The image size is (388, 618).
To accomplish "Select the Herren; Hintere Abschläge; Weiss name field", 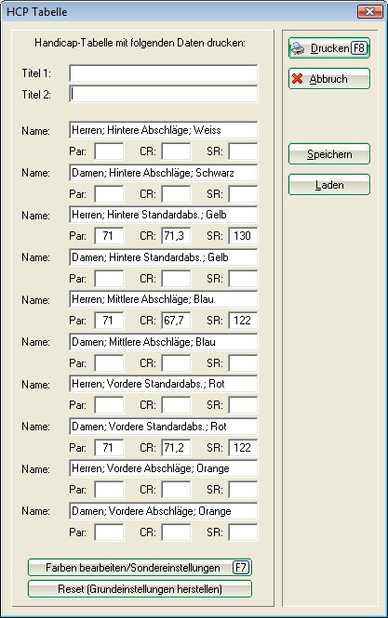I will tap(164, 130).
